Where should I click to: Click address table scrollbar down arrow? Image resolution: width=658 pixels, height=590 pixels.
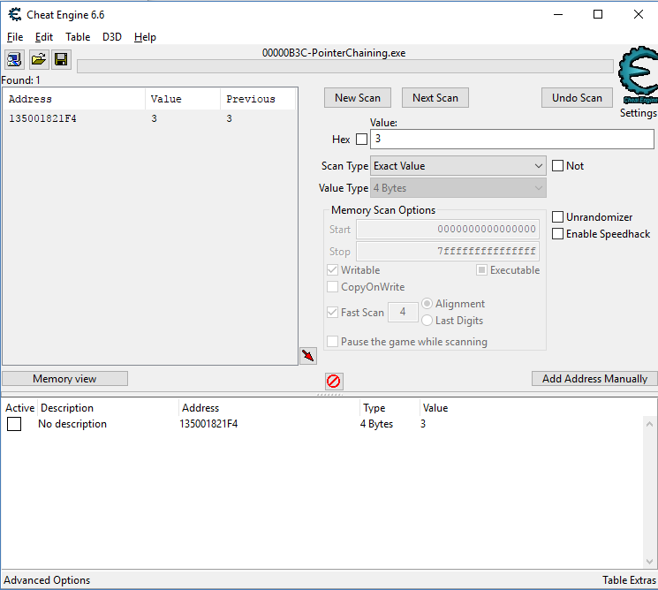tap(649, 561)
